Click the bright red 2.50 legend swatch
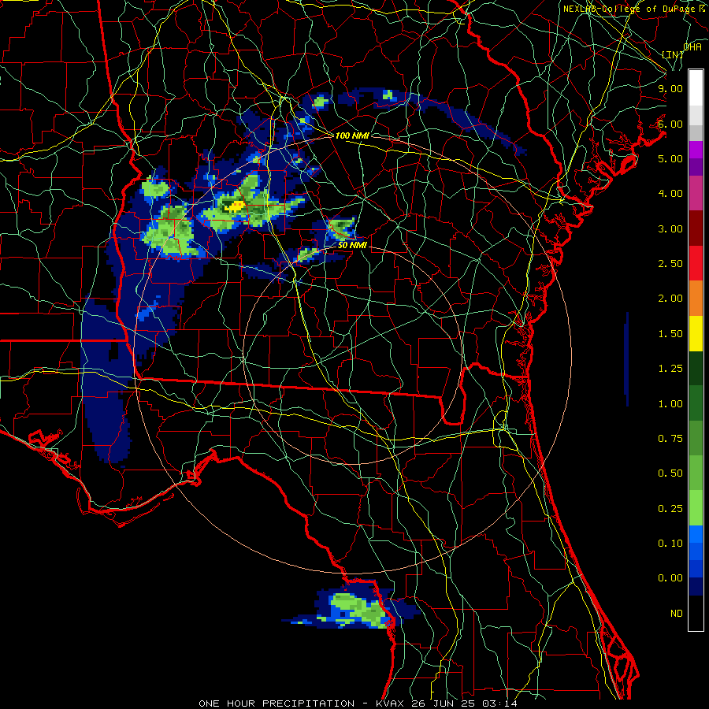 click(696, 263)
